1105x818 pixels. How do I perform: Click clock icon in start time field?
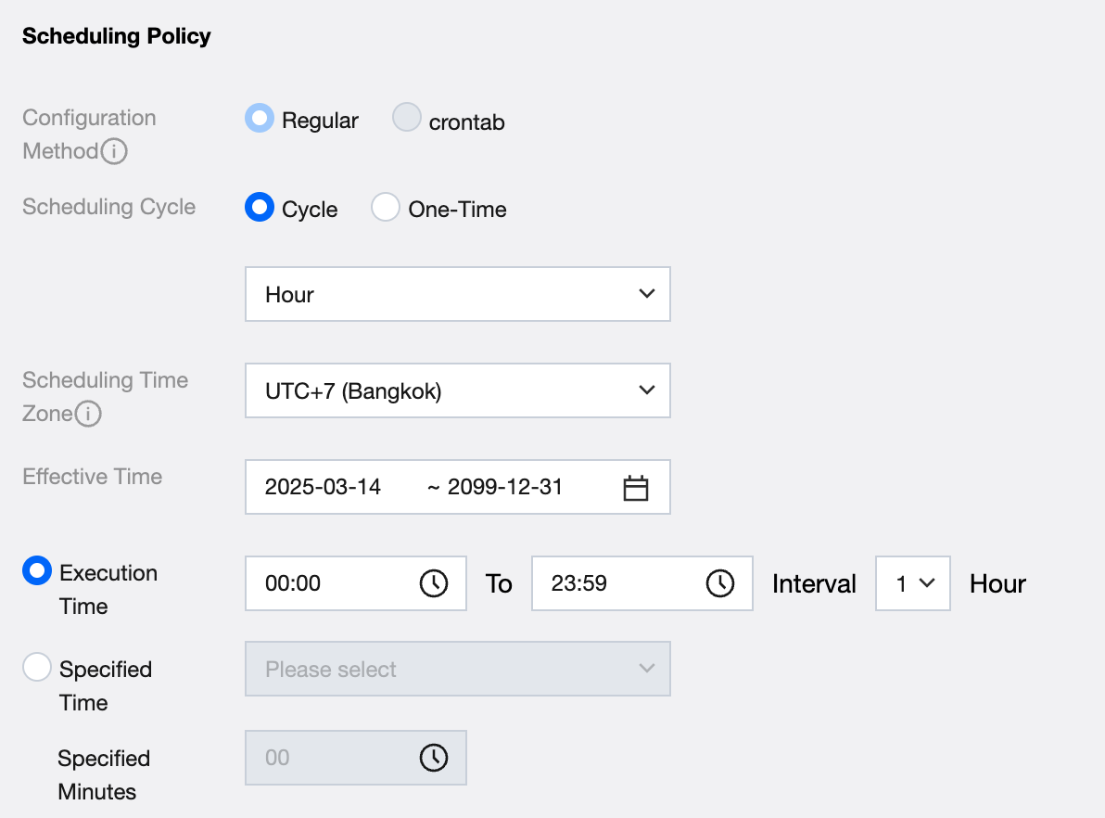(434, 583)
